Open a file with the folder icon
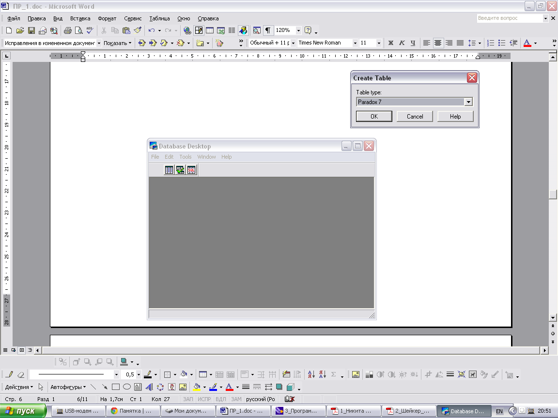 coord(20,30)
